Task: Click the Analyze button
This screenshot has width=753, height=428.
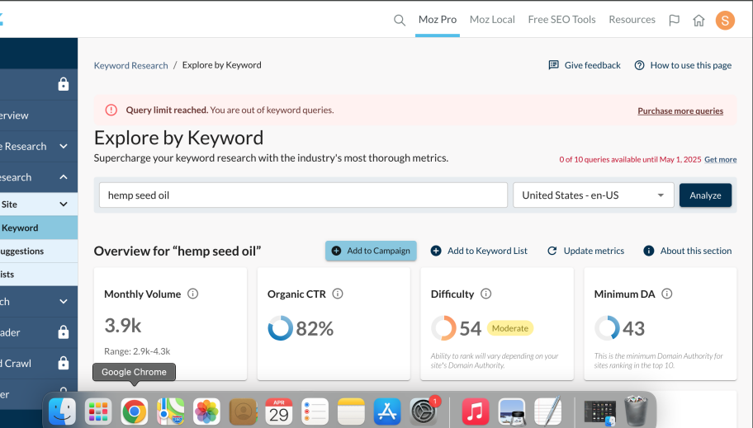Action: (x=705, y=195)
